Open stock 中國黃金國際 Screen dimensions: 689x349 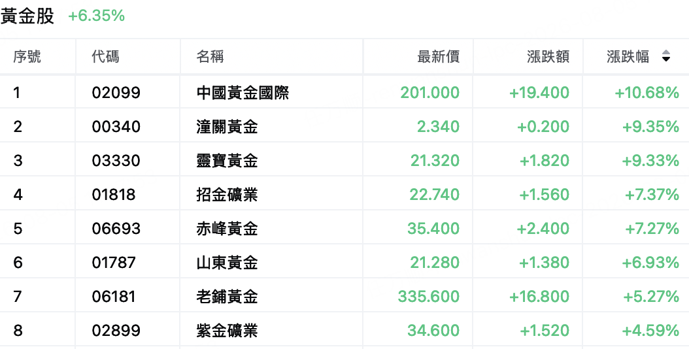tap(243, 93)
